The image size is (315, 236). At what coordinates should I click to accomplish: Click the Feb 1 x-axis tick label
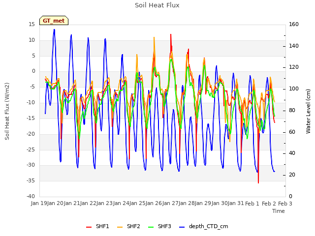point(252,204)
